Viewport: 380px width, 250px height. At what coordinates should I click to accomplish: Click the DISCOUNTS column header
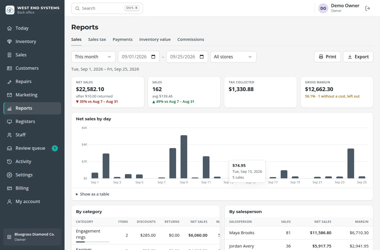pos(146,222)
